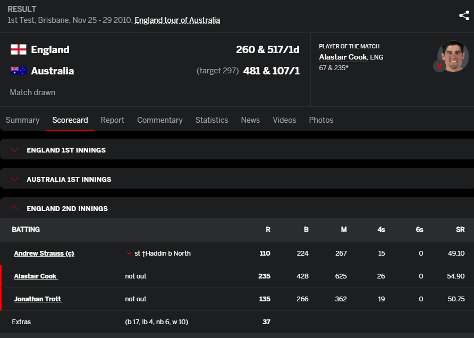Open Alastair Cook batting row link
The width and height of the screenshot is (474, 338).
click(x=36, y=276)
